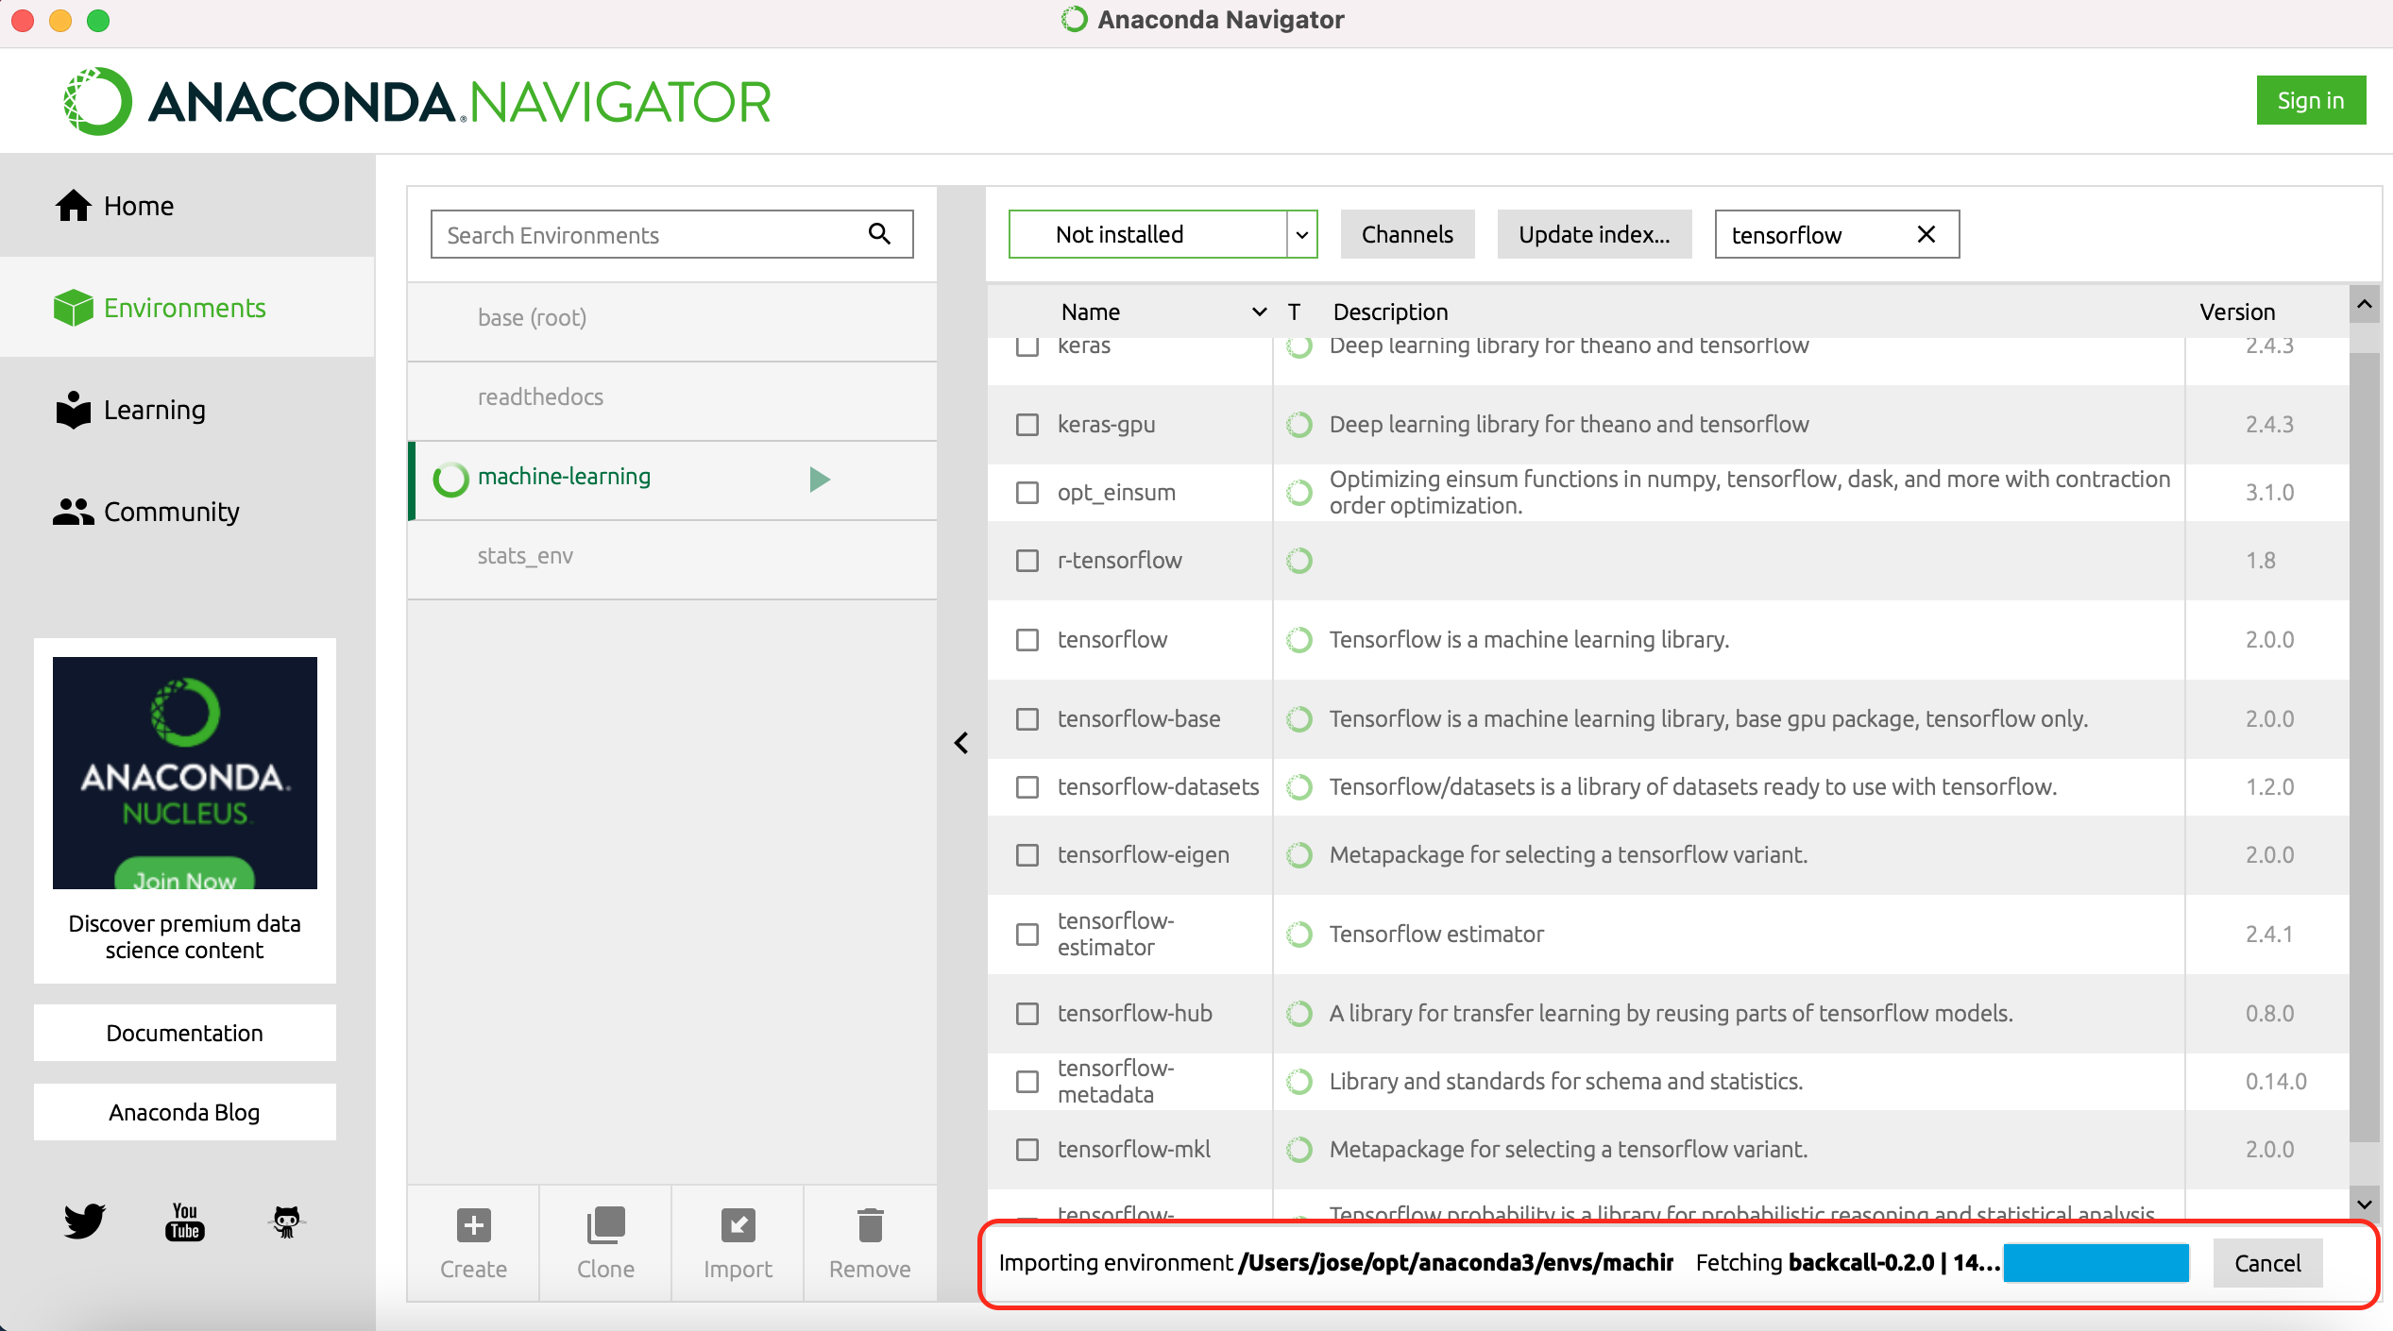
Task: Click the Remove environment trash icon
Action: click(870, 1225)
